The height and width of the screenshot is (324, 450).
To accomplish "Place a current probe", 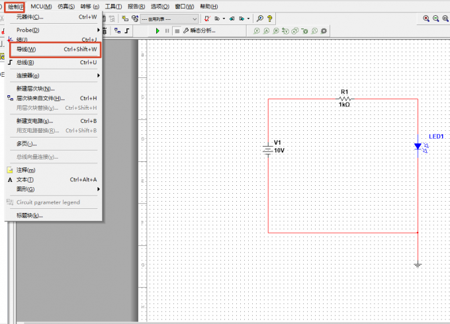I will [266, 30].
